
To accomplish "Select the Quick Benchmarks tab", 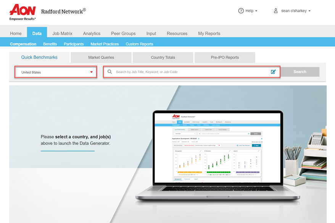I will tap(39, 57).
